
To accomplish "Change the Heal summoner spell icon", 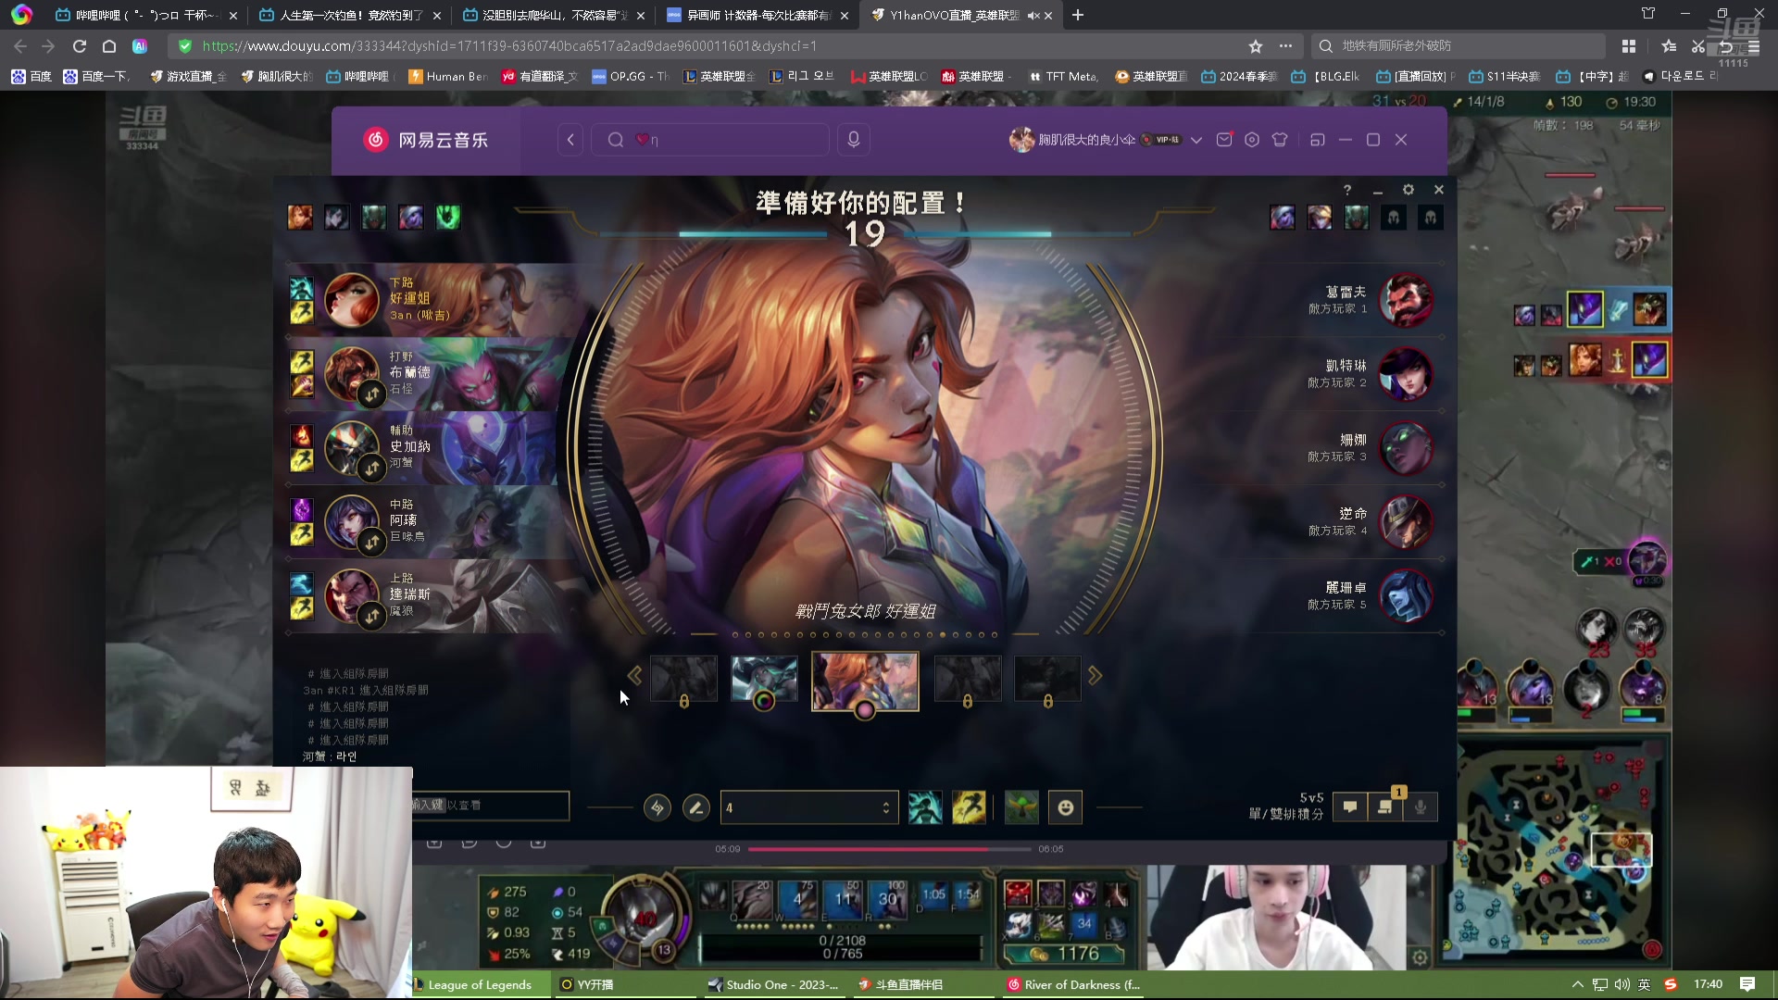I will [x=925, y=807].
